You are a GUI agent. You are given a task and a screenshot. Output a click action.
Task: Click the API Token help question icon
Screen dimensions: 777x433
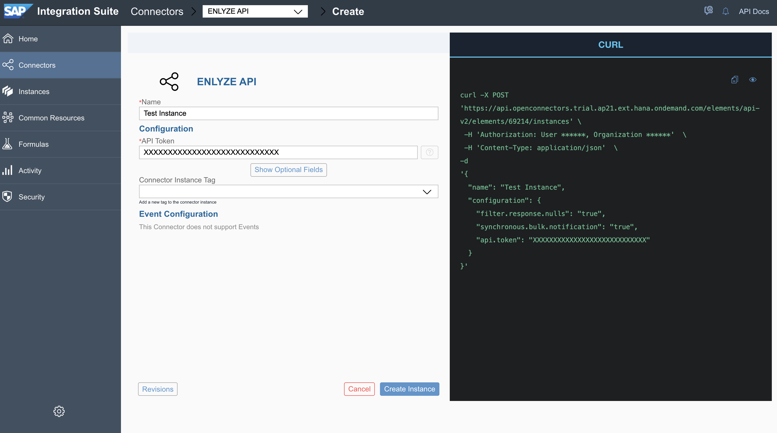tap(429, 152)
